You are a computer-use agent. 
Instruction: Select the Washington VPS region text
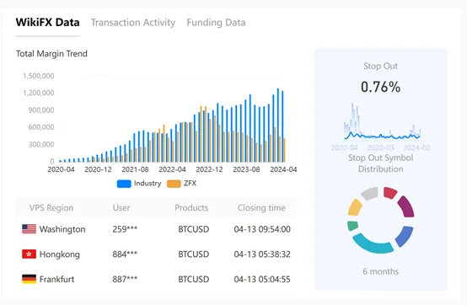[62, 229]
